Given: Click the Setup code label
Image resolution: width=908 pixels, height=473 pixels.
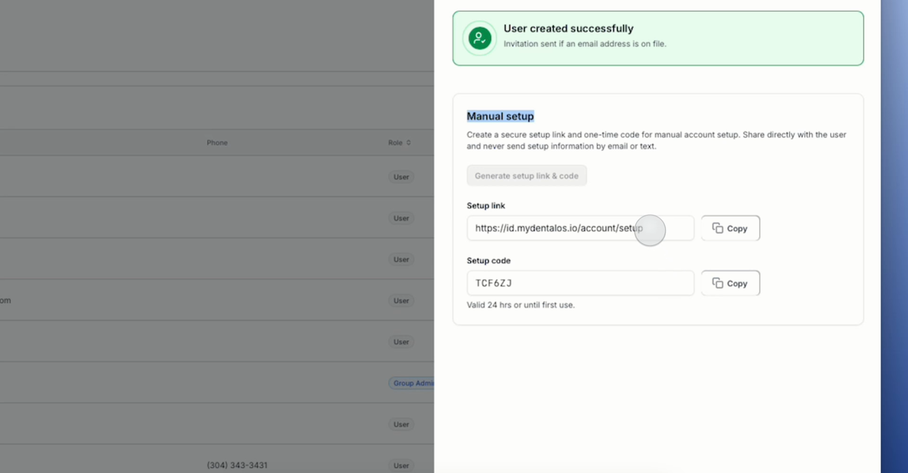Looking at the screenshot, I should [488, 261].
